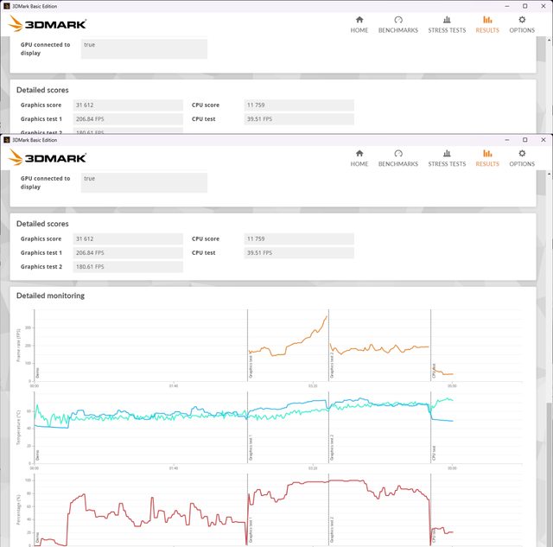Viewport: 553px width, 547px height.
Task: Open Options gear in the lower window
Action: [x=521, y=157]
